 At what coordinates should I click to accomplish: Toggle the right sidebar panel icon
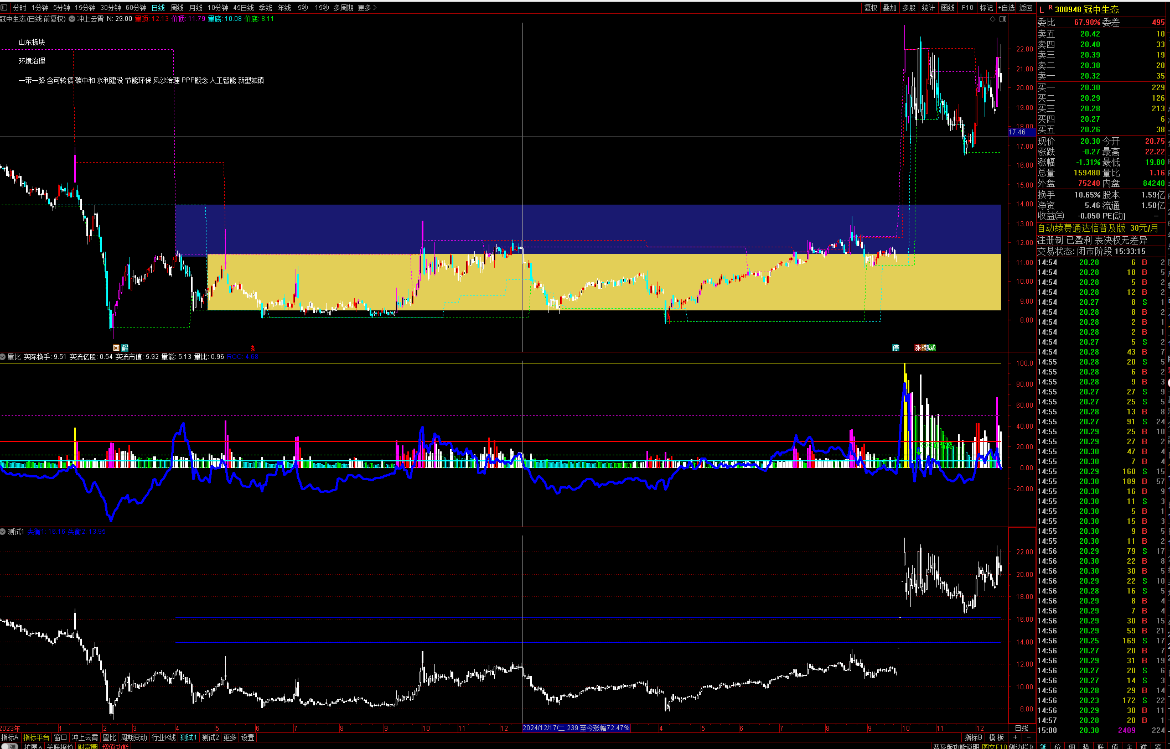[x=1003, y=19]
